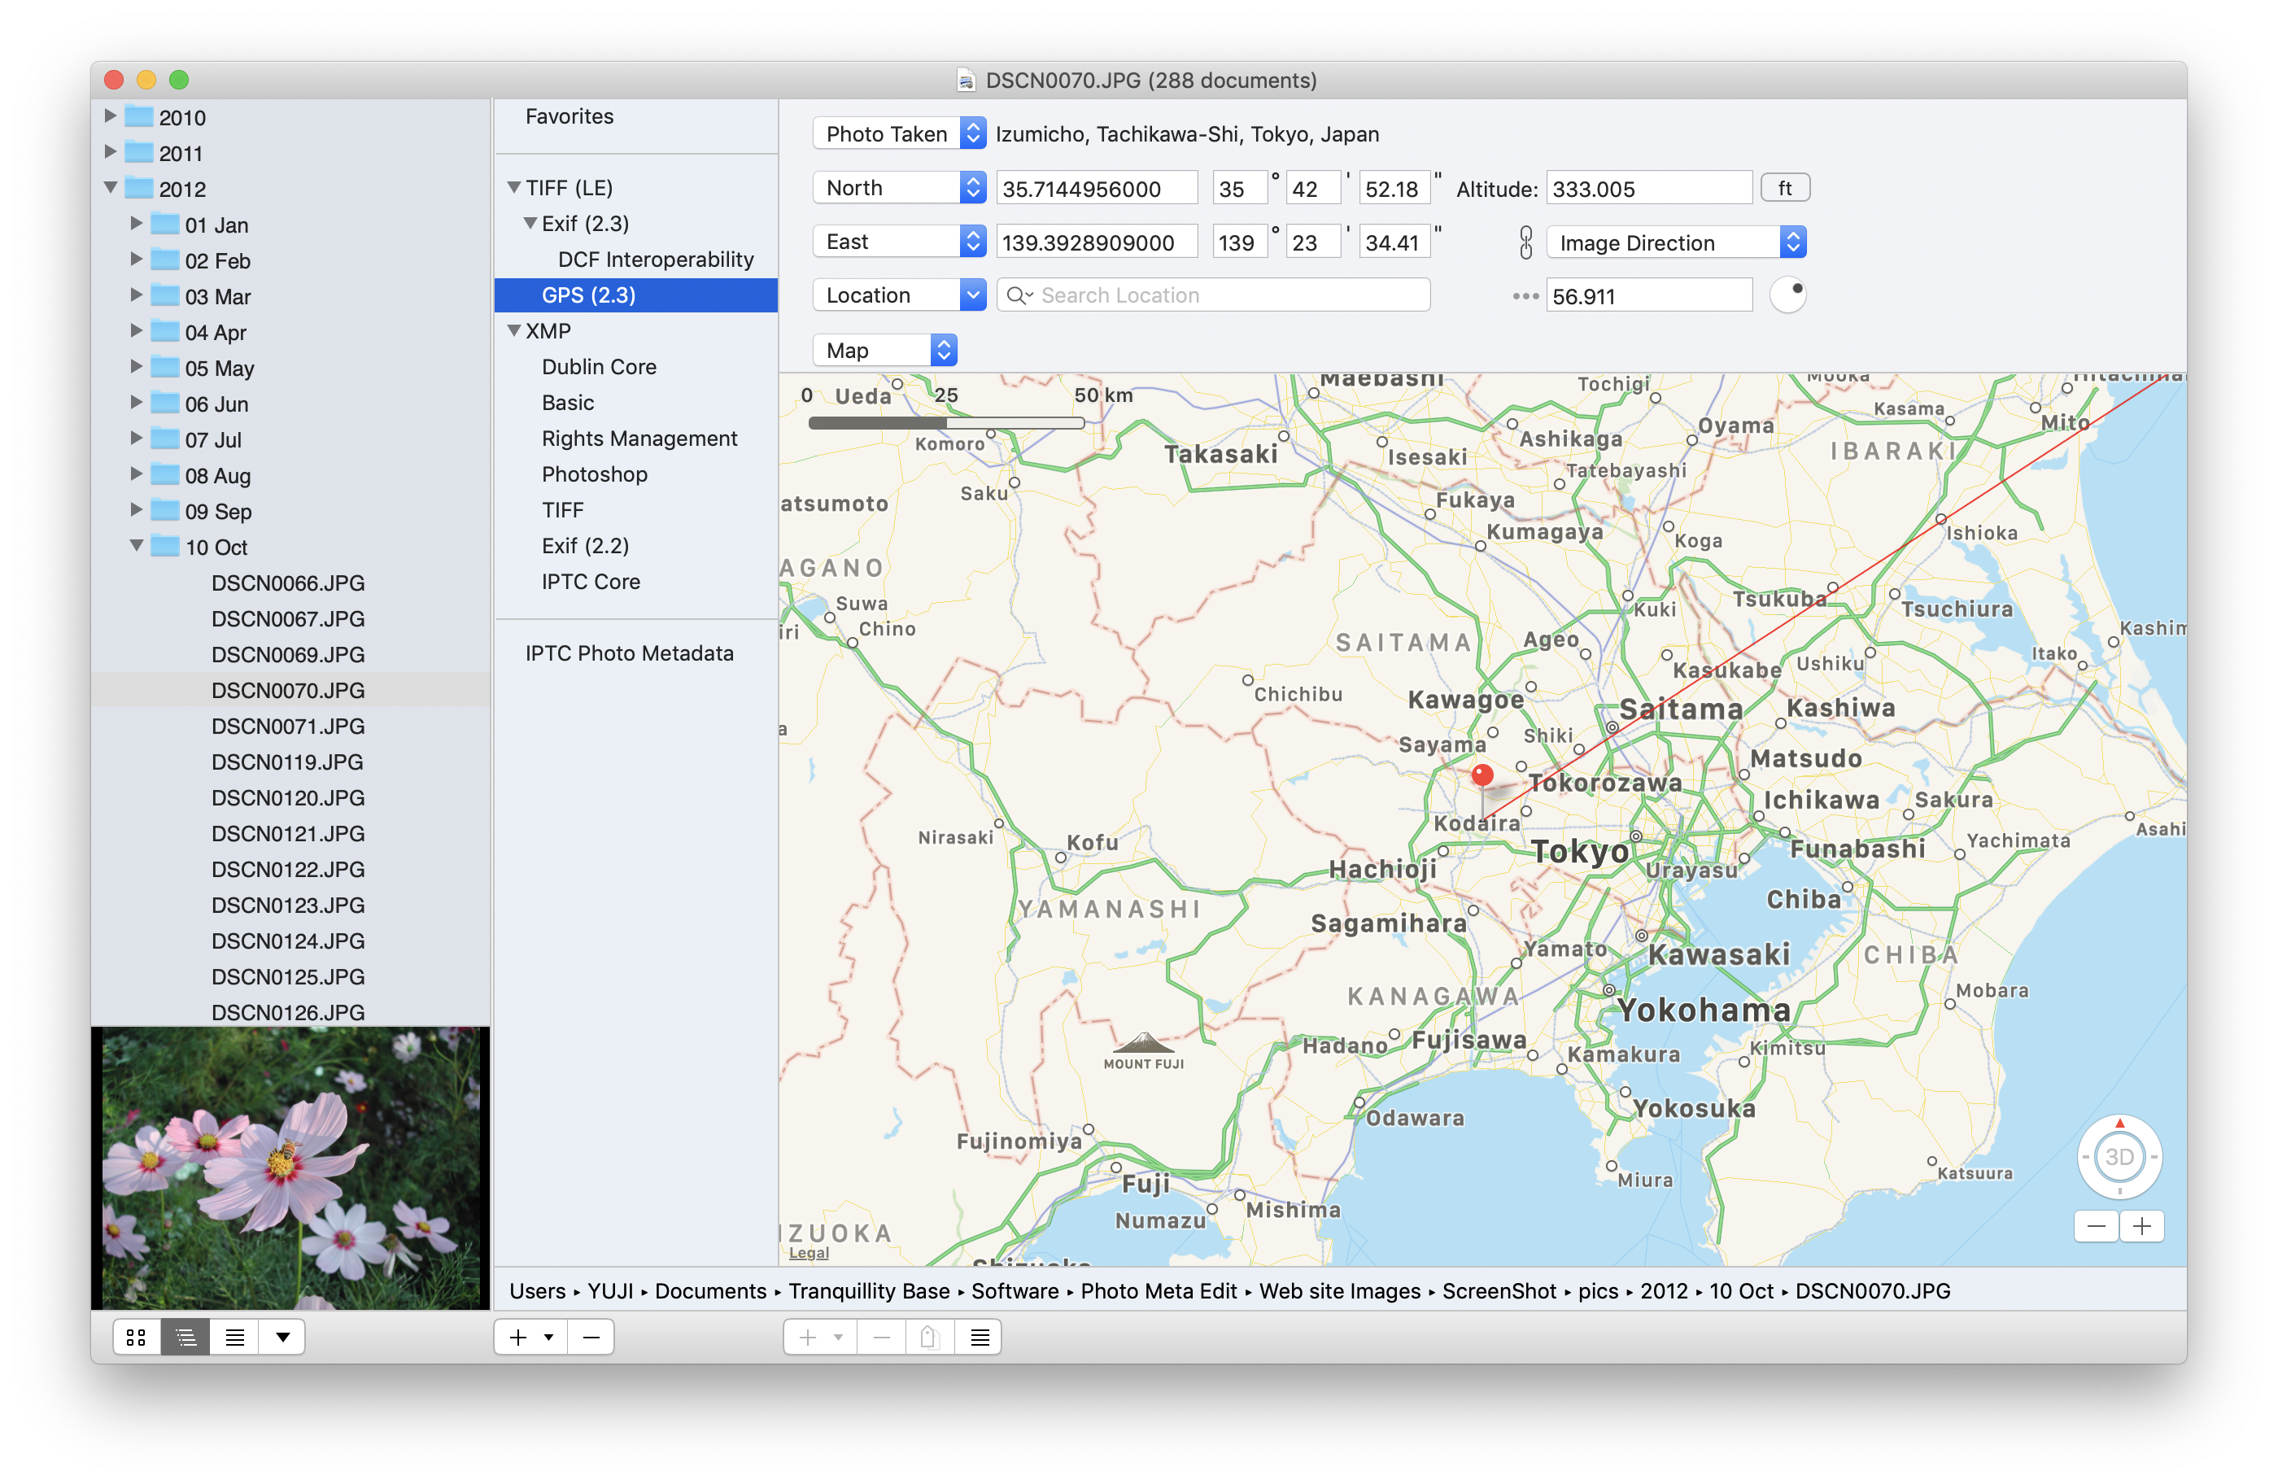Select file DSCN0119.JPG
This screenshot has height=1484, width=2278.
click(288, 762)
